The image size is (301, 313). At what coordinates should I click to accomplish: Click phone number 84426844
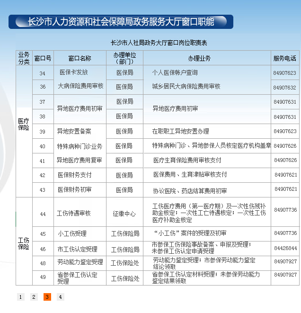[x=285, y=248]
